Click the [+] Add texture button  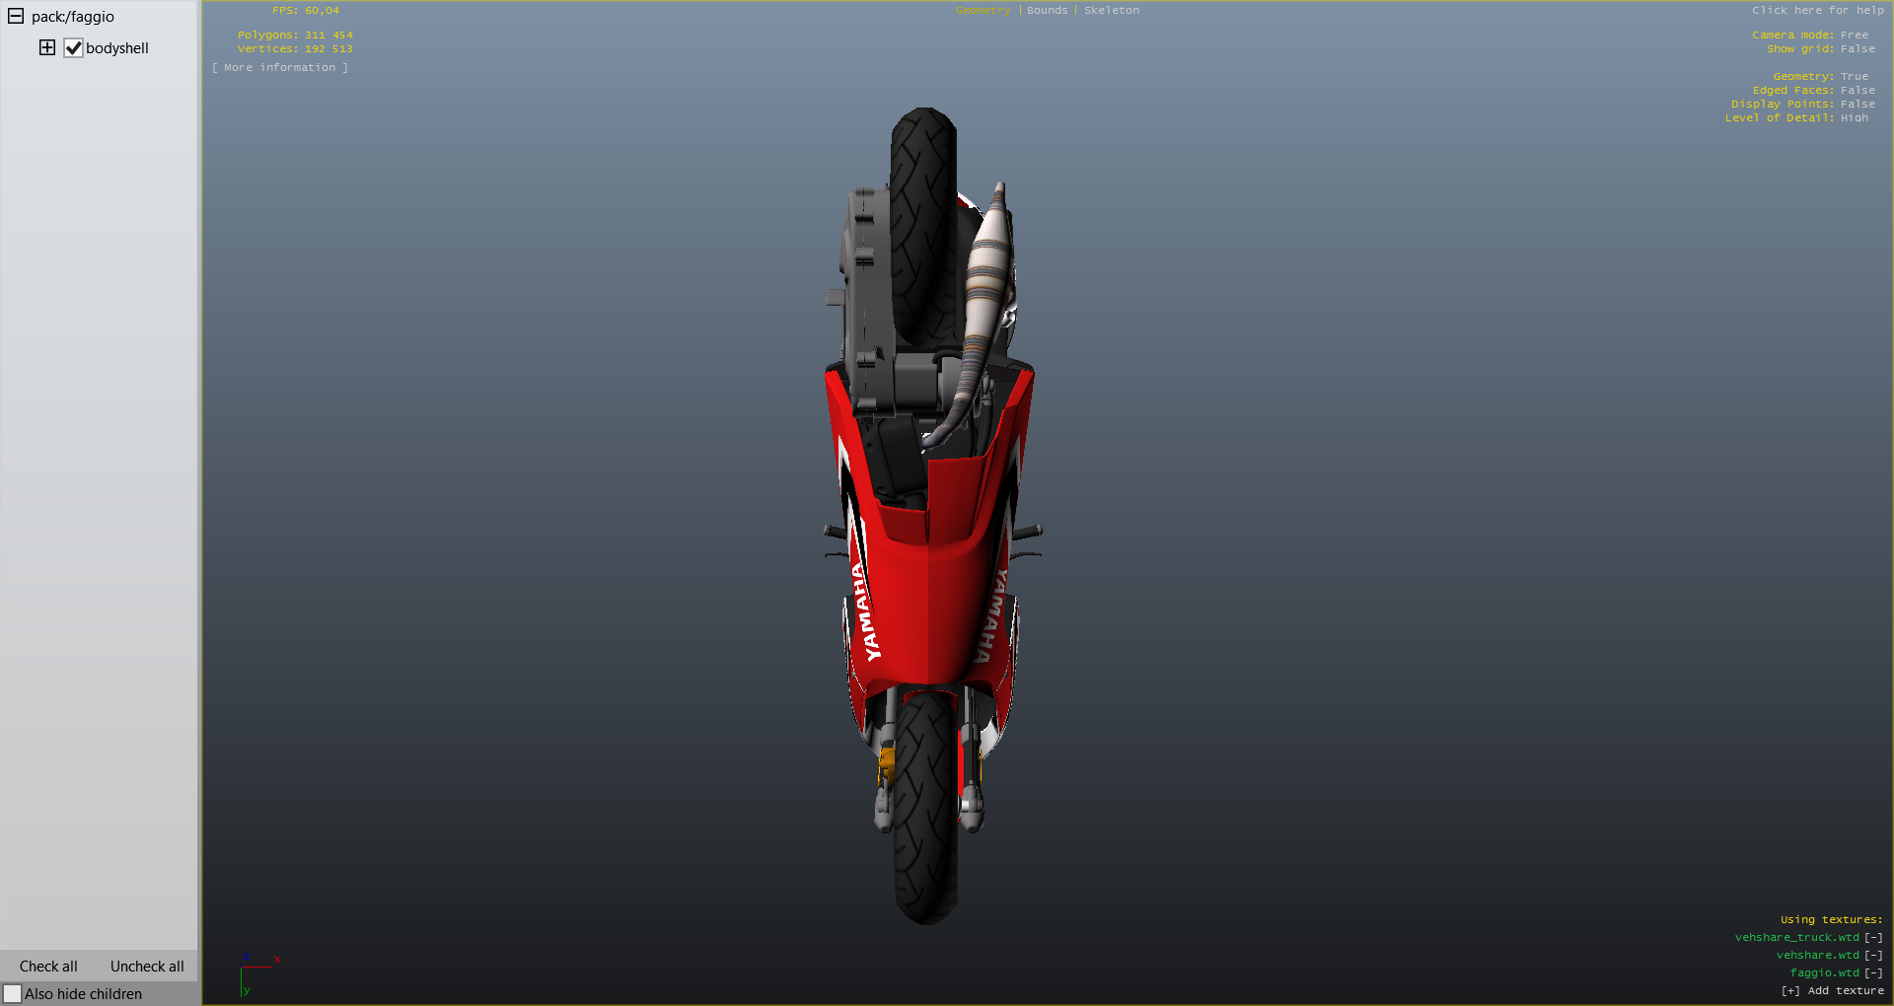[1833, 991]
